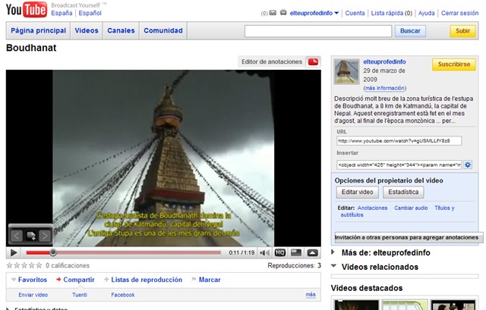This screenshot has height=310, width=486.
Task: Open the Favoritos option
Action: click(x=32, y=280)
